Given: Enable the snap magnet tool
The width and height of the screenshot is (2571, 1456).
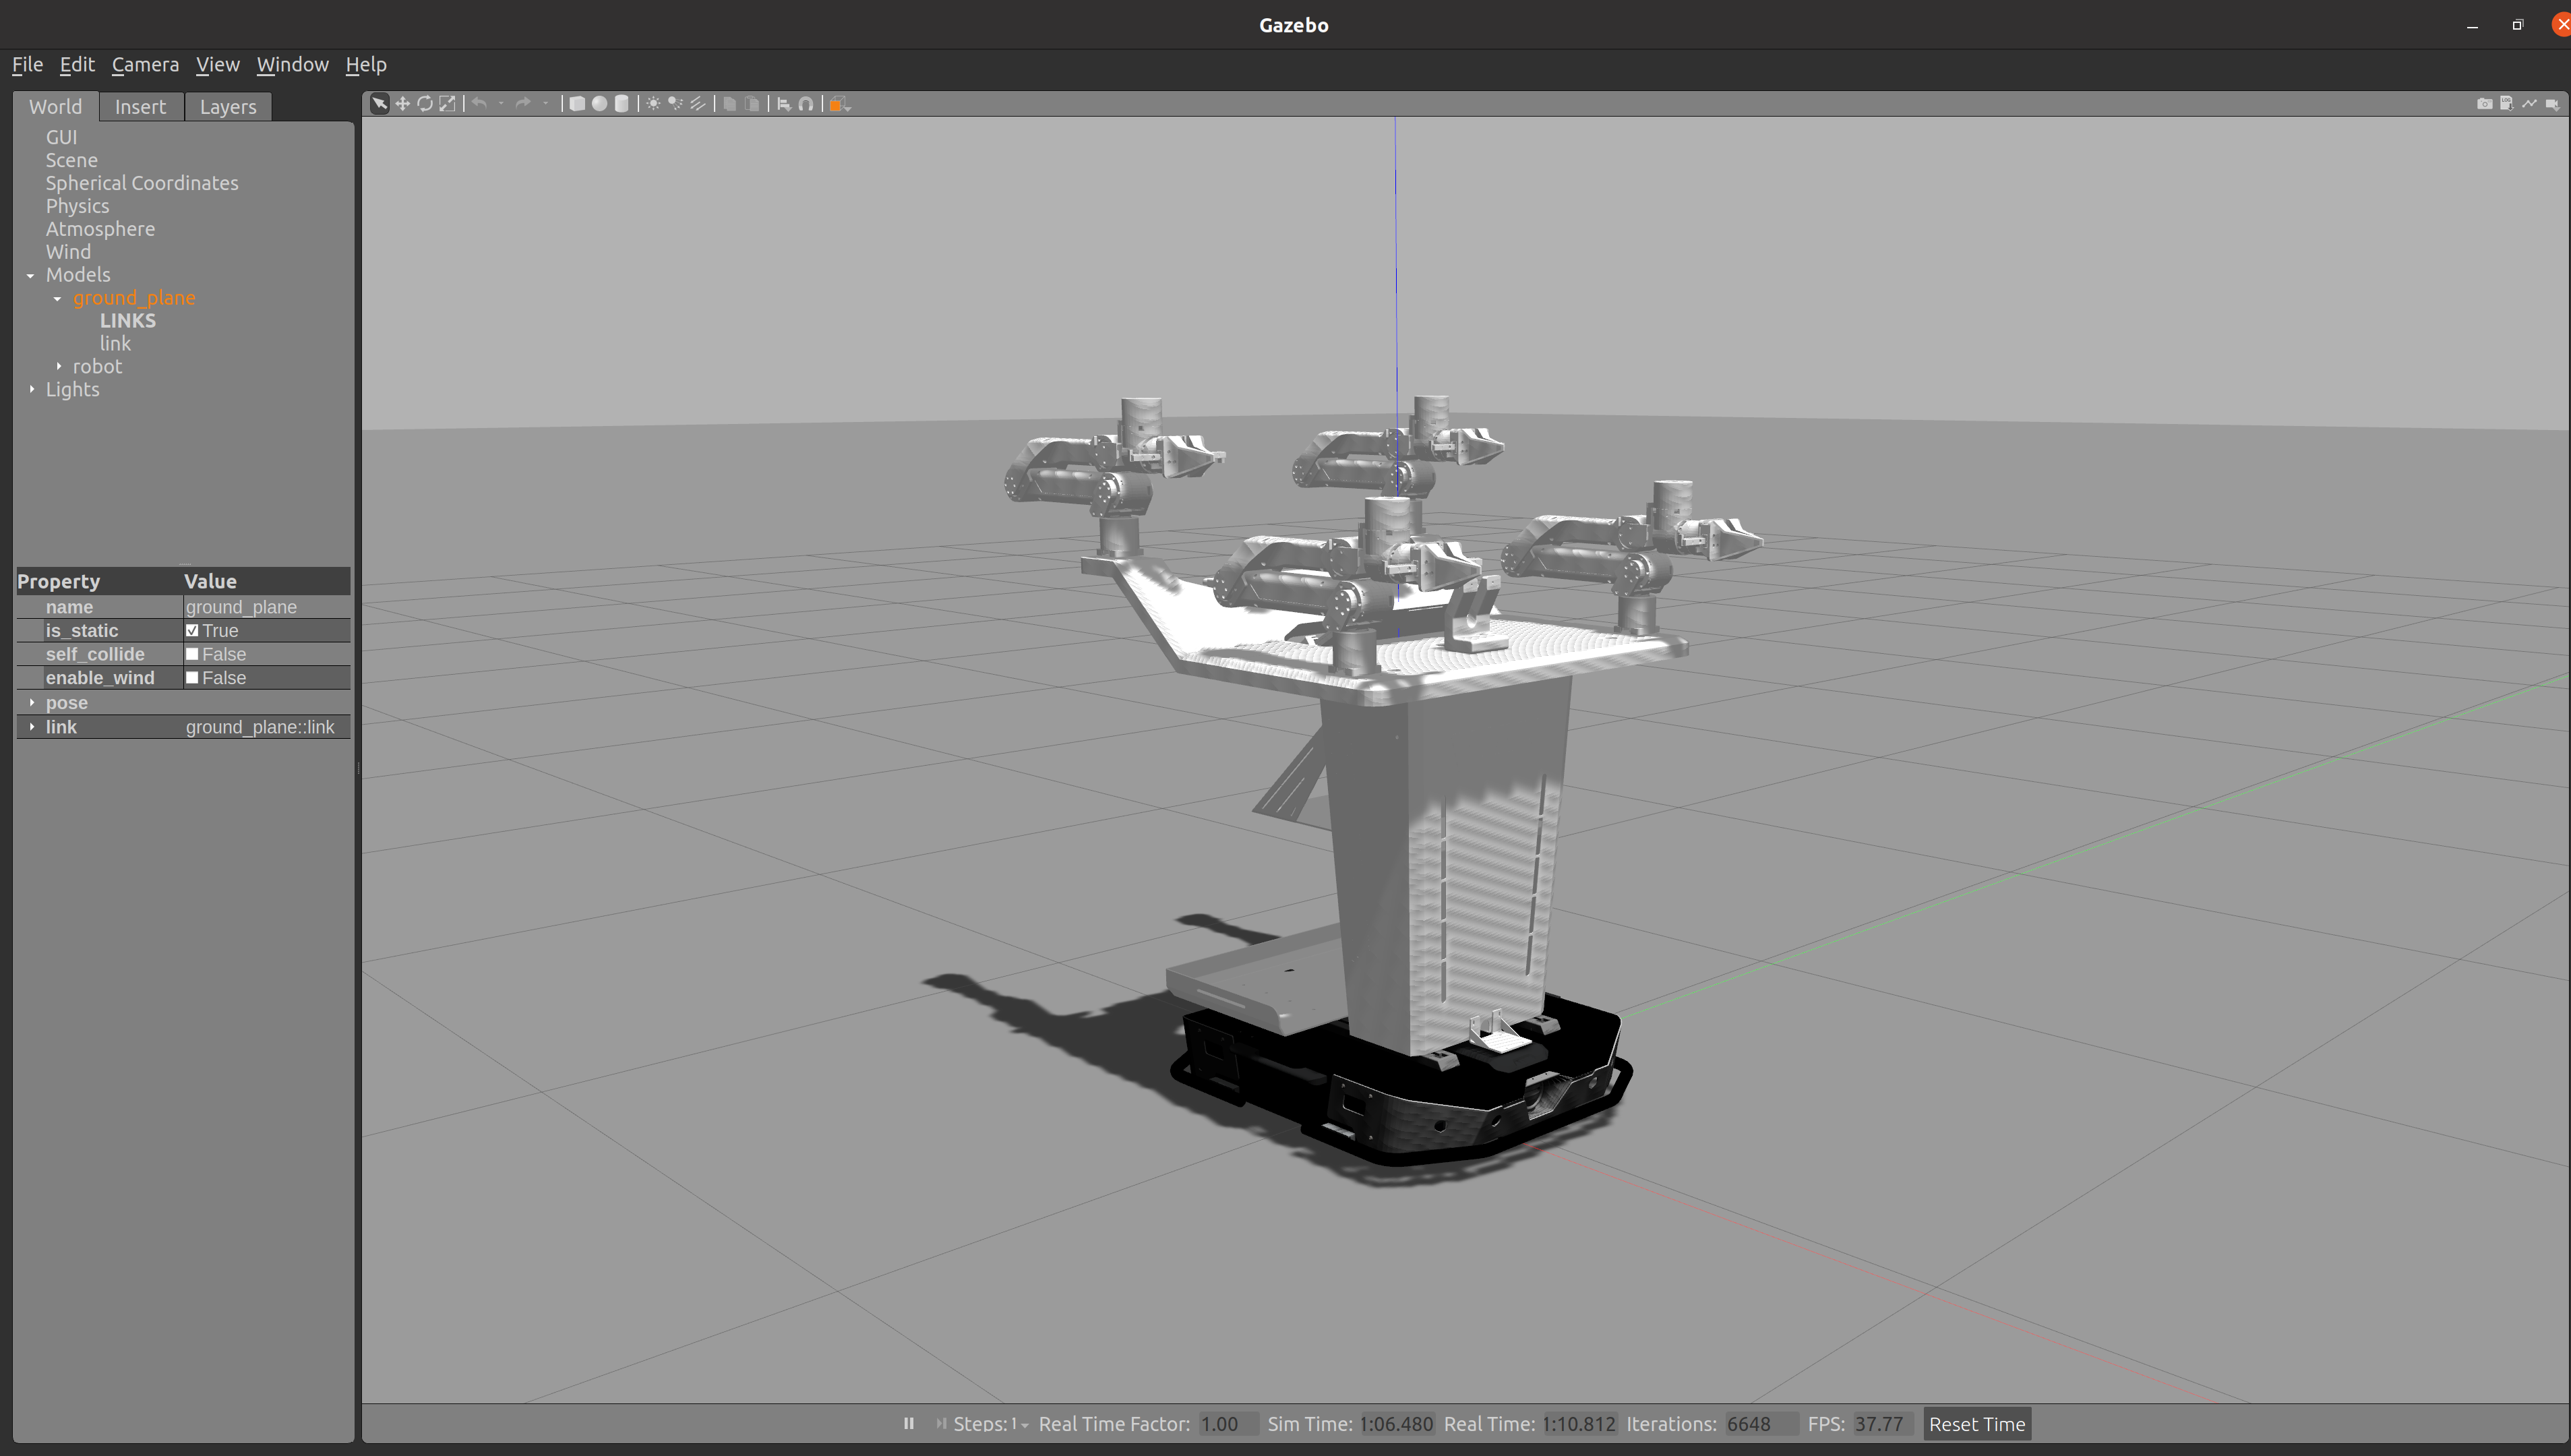Looking at the screenshot, I should pos(806,104).
